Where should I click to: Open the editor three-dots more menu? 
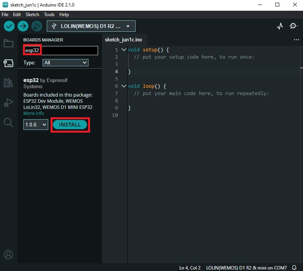pos(296,39)
